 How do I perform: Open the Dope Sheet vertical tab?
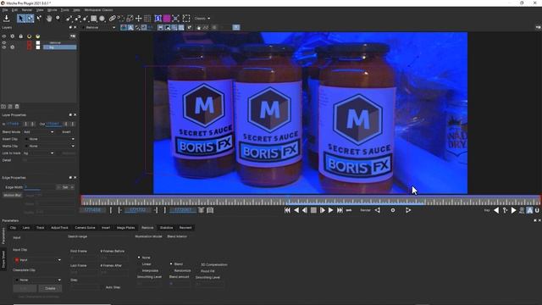coord(3,259)
